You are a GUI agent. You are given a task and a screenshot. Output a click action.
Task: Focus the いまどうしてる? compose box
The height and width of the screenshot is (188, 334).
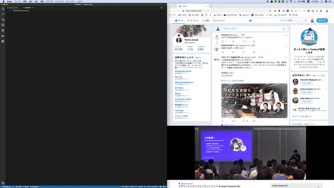point(253,28)
